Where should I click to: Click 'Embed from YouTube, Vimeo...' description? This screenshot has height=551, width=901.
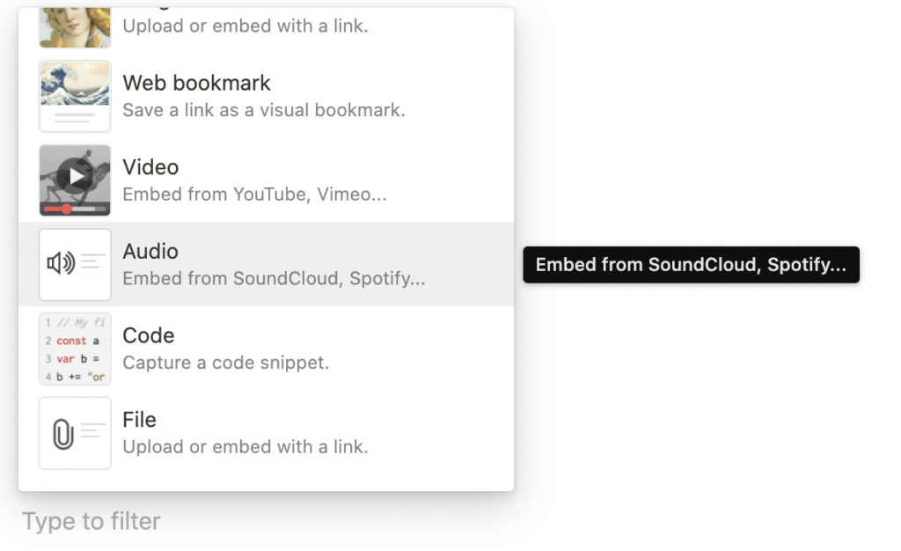pyautogui.click(x=254, y=195)
